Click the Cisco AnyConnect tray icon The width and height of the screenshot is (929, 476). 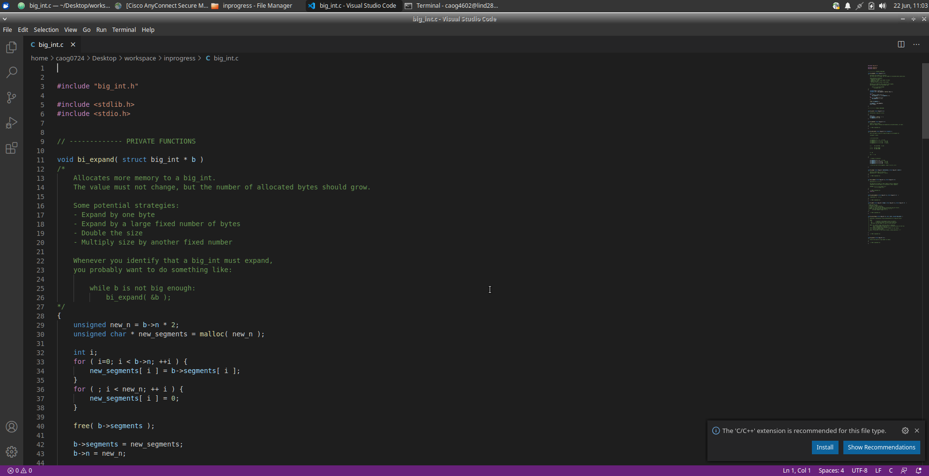pyautogui.click(x=836, y=6)
